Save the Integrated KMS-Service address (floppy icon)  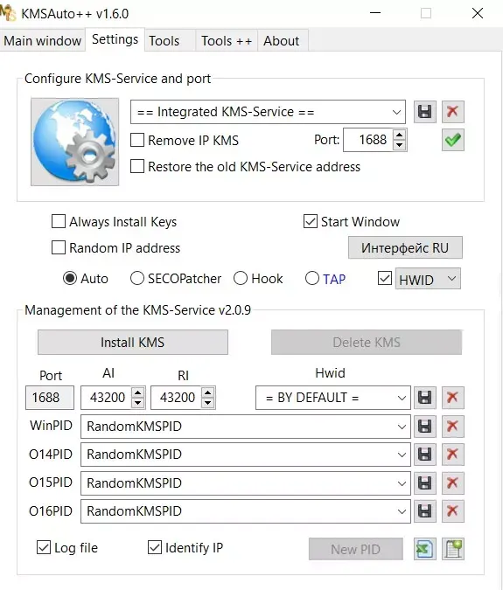tap(424, 112)
